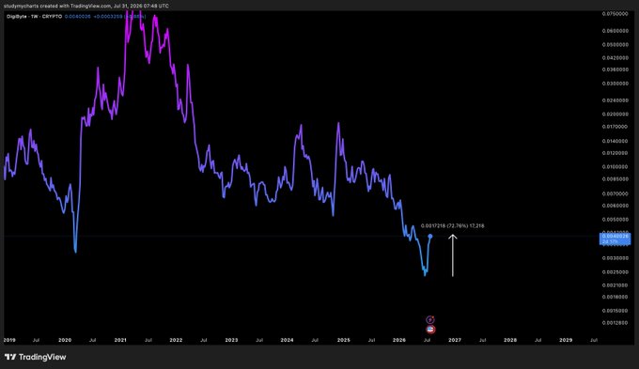
Task: Click the 2024 label on time axis
Action: tap(287, 340)
